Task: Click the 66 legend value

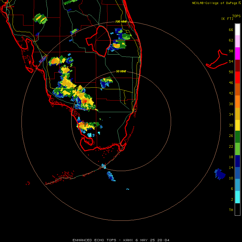Action: pyautogui.click(x=231, y=30)
